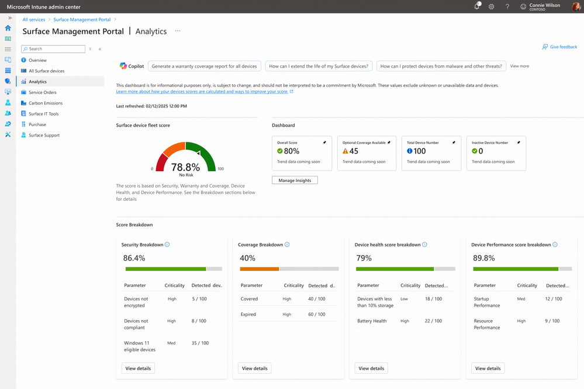Expand the left navigation rail chevrons
The width and height of the screenshot is (584, 389).
10,18
